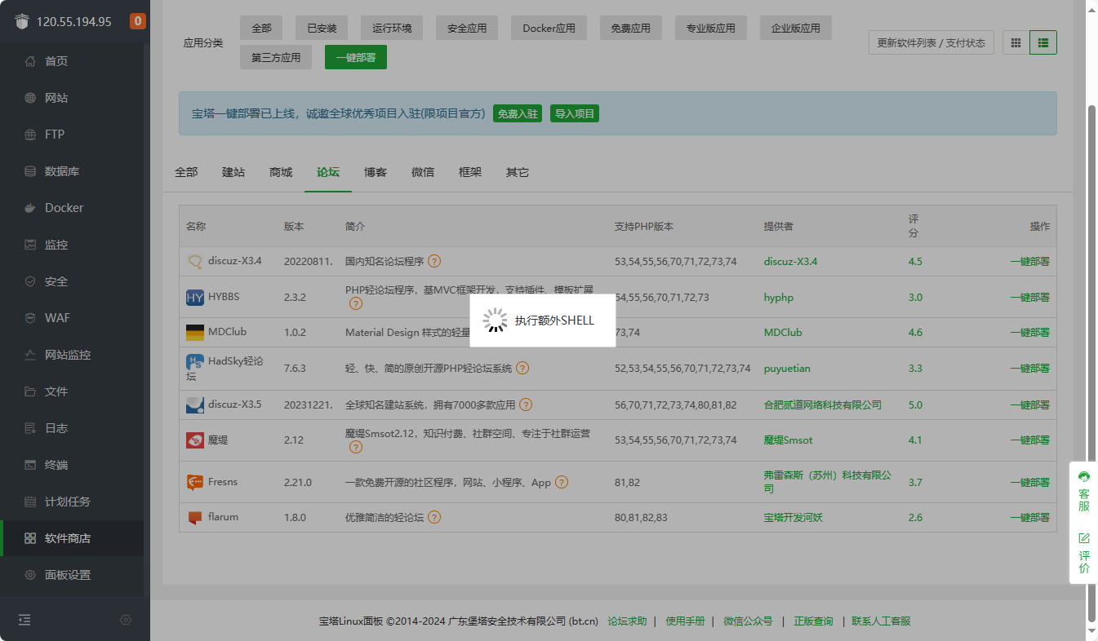Switch to the 建站 tab
Image resolution: width=1098 pixels, height=641 pixels.
point(233,172)
